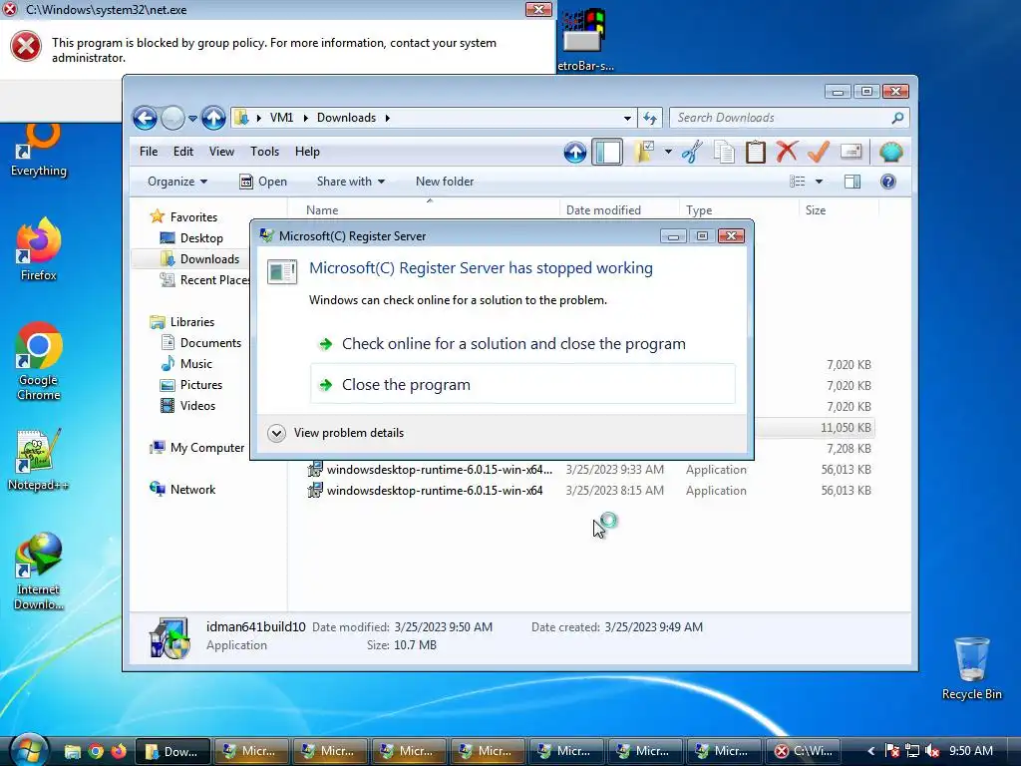The width and height of the screenshot is (1021, 766).
Task: Open dropdown arrow next to folder options icon
Action: point(668,153)
